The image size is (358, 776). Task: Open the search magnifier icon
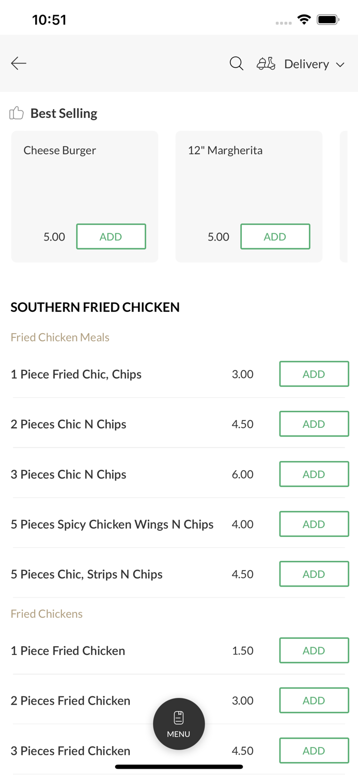[x=236, y=63]
